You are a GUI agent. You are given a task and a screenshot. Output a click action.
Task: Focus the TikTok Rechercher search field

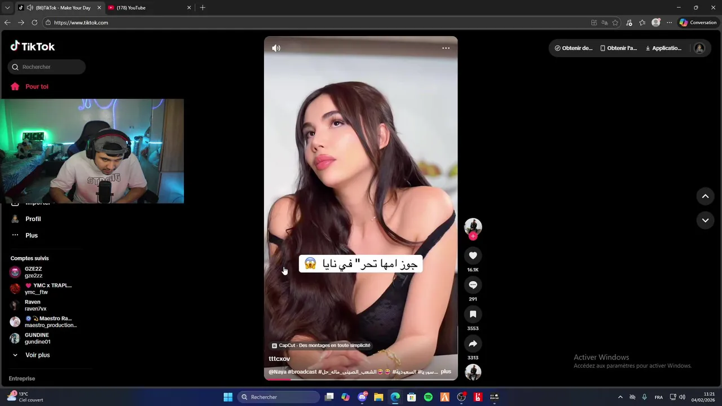click(x=47, y=67)
